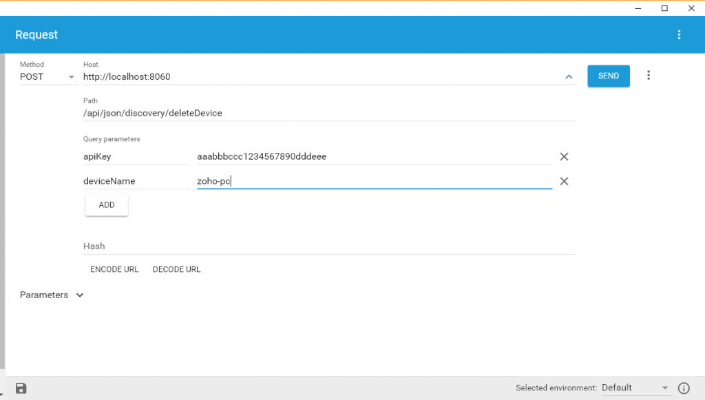Minimize the application window
The width and height of the screenshot is (705, 400).
point(638,8)
